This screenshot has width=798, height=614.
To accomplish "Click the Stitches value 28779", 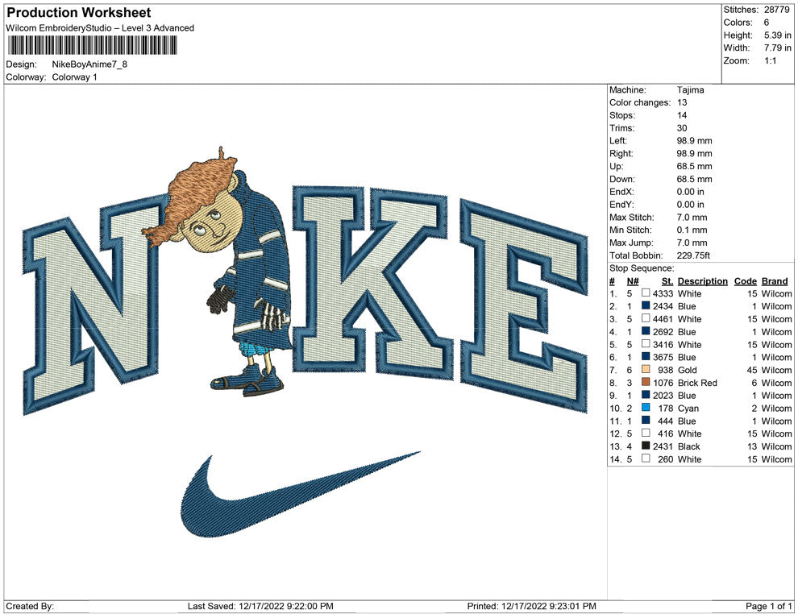I will point(776,10).
